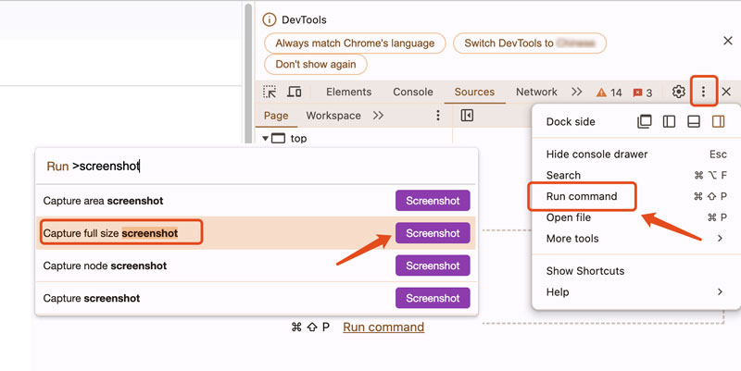
Task: Click the errors count 3 indicator
Action: (x=643, y=93)
